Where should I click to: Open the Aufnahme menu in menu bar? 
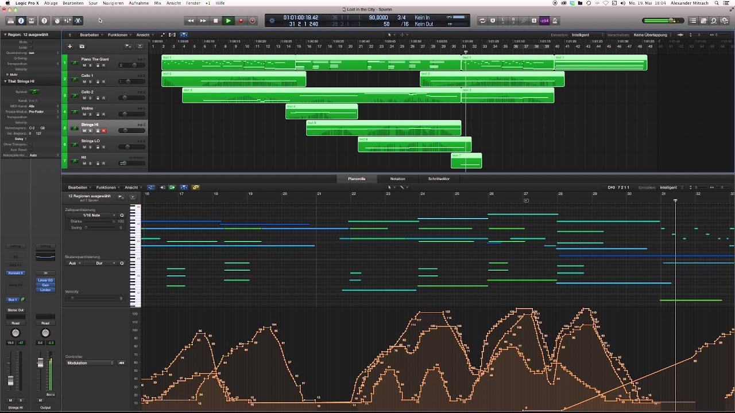[x=138, y=3]
